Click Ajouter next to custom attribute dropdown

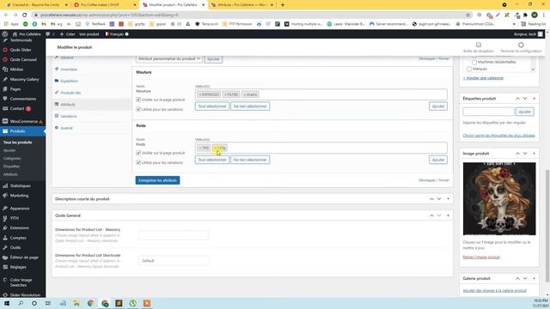pos(213,59)
